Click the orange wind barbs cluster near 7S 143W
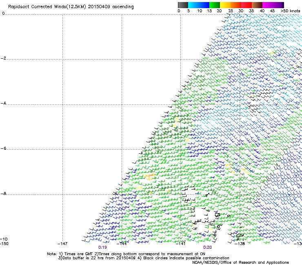 coord(149,176)
